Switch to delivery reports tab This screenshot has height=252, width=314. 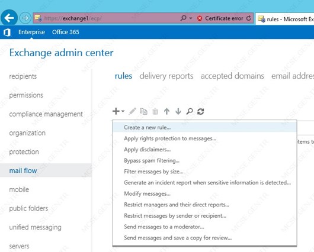[166, 76]
